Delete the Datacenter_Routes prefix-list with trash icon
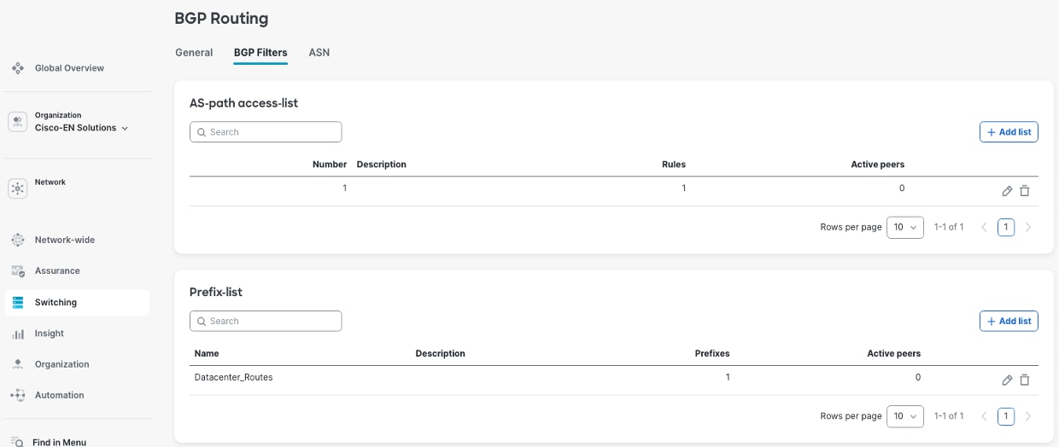Screen dimensions: 1059x447 click(1025, 380)
